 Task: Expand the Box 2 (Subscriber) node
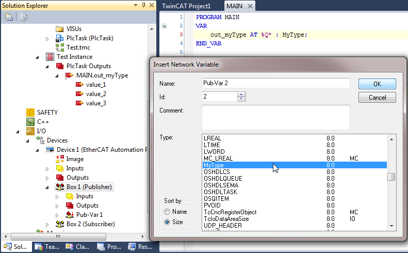pos(47,224)
